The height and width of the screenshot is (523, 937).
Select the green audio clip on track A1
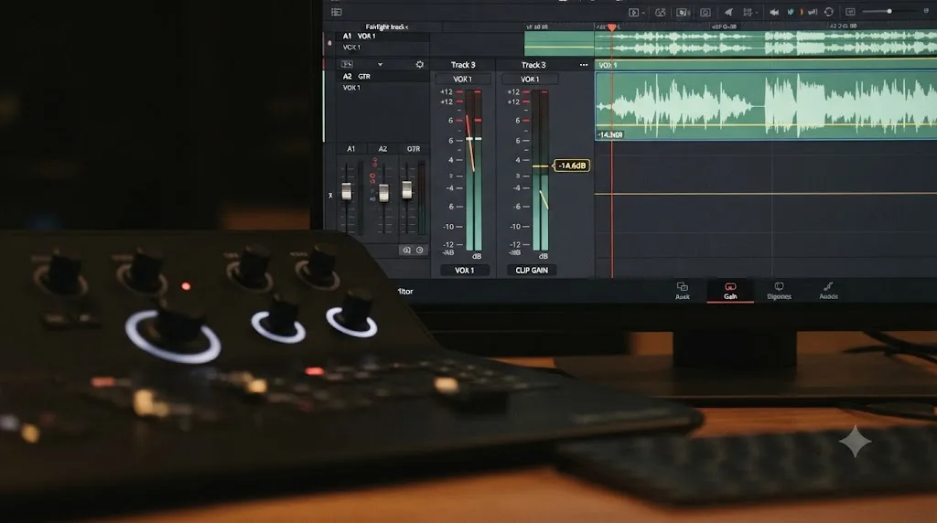click(730, 44)
